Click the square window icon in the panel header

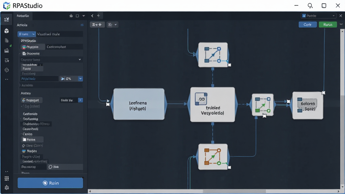(77, 16)
